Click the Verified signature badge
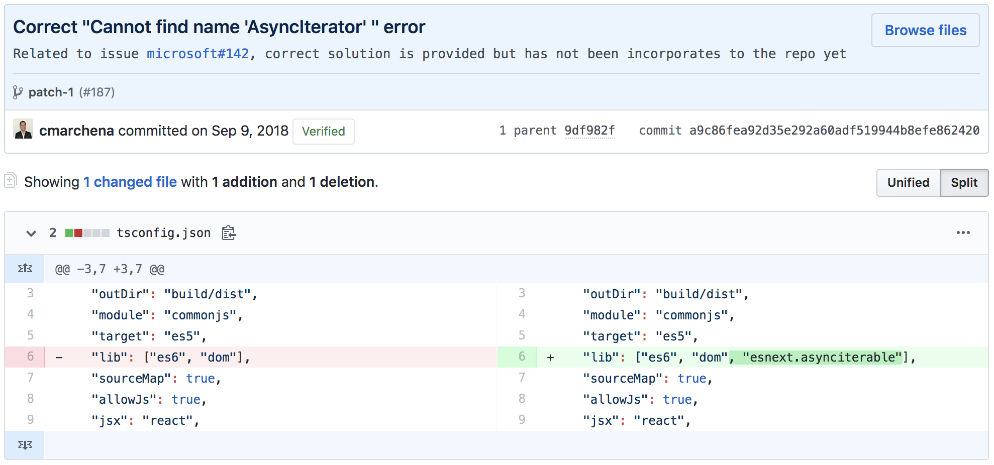994x465 pixels. point(323,132)
